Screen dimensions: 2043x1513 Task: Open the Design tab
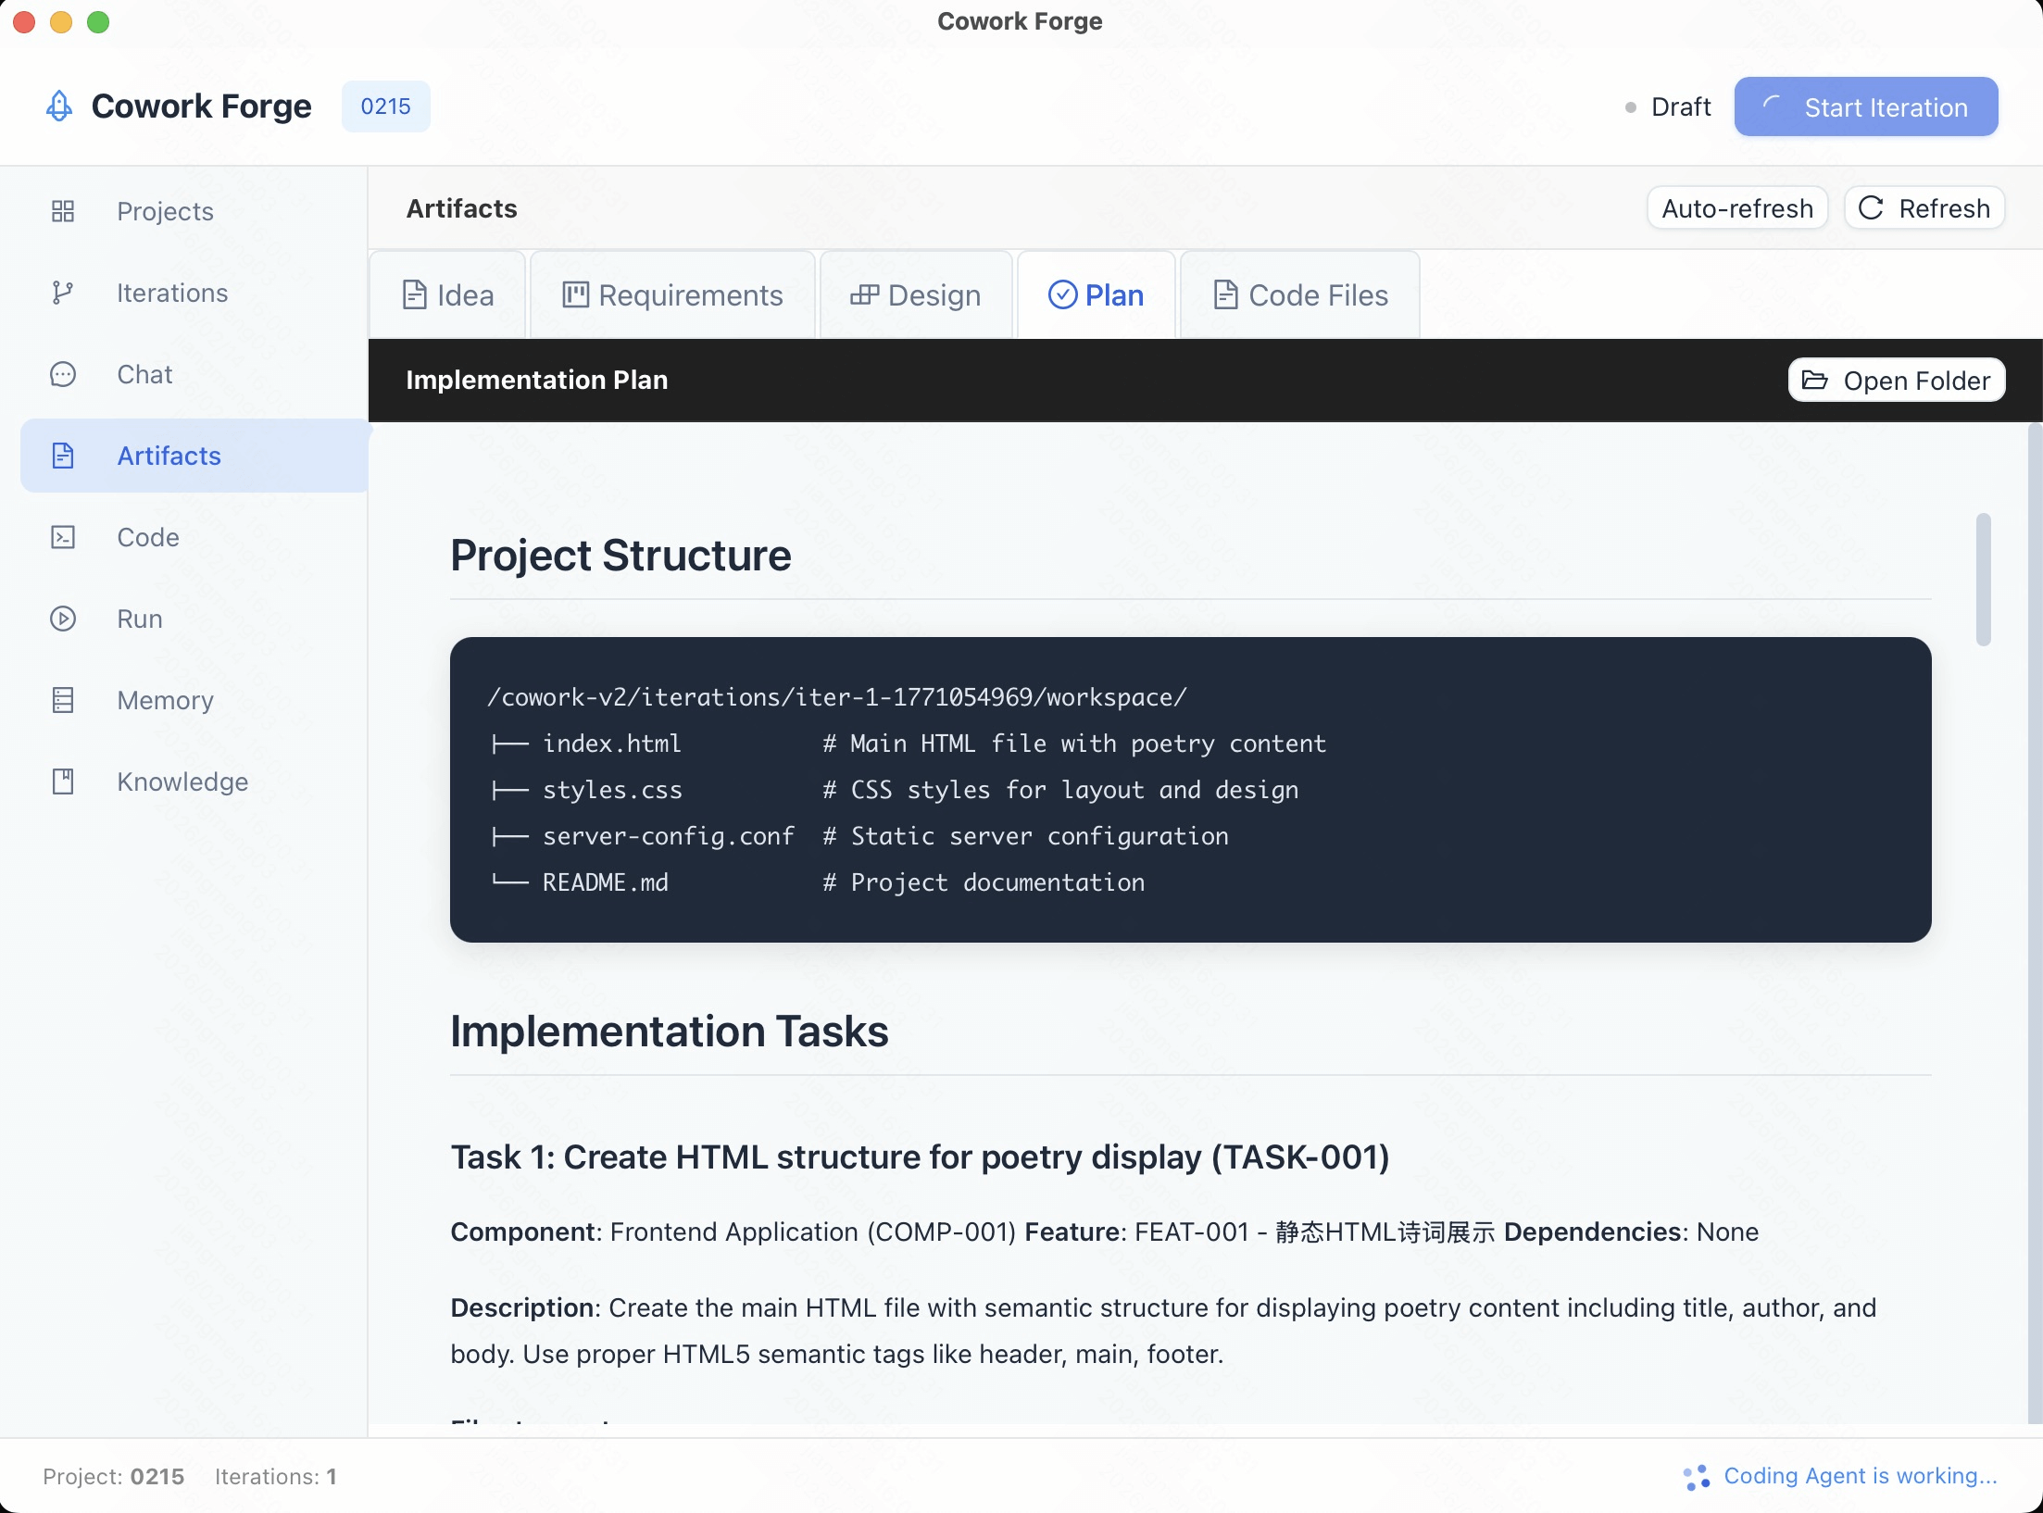click(916, 295)
